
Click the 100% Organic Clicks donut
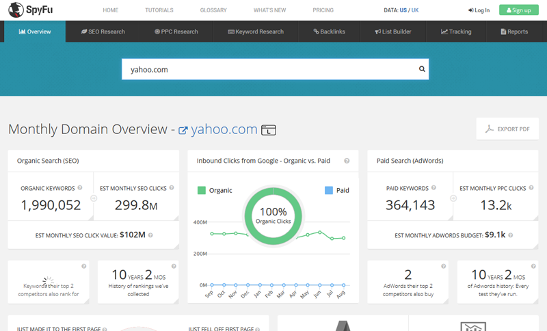(273, 216)
